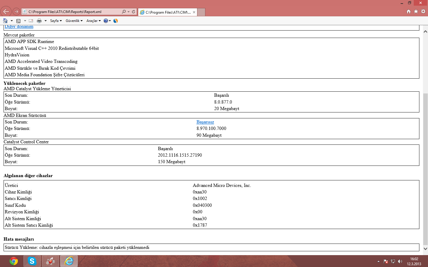This screenshot has height=267, width=428.
Task: Select the HydraVision package text
Action: click(17, 55)
